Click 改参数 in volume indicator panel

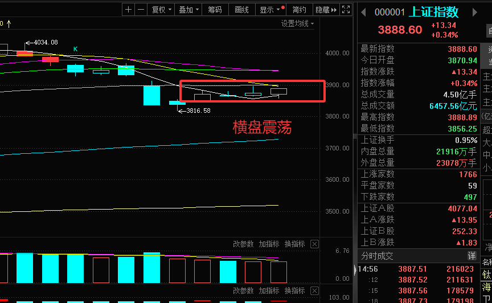point(243,244)
